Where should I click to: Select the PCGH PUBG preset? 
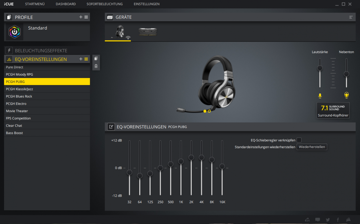(47, 82)
